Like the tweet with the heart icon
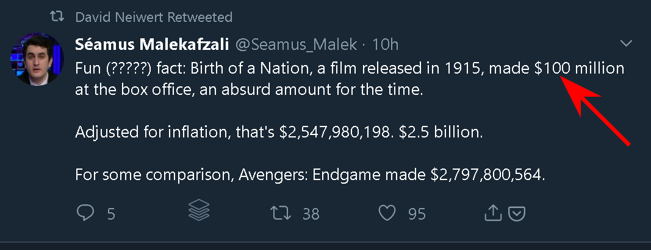Image resolution: width=651 pixels, height=250 pixels. coord(387,213)
